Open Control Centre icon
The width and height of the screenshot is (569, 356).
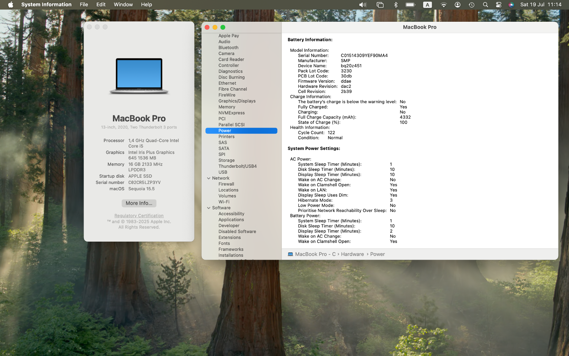(499, 5)
